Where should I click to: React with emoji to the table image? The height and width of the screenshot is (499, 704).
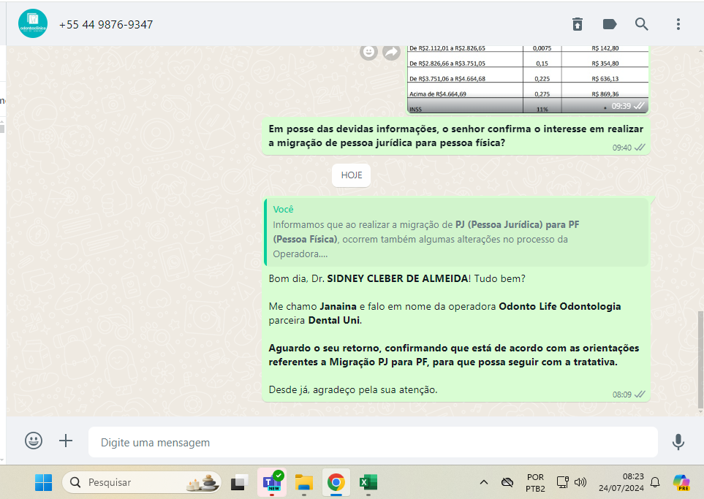click(368, 52)
